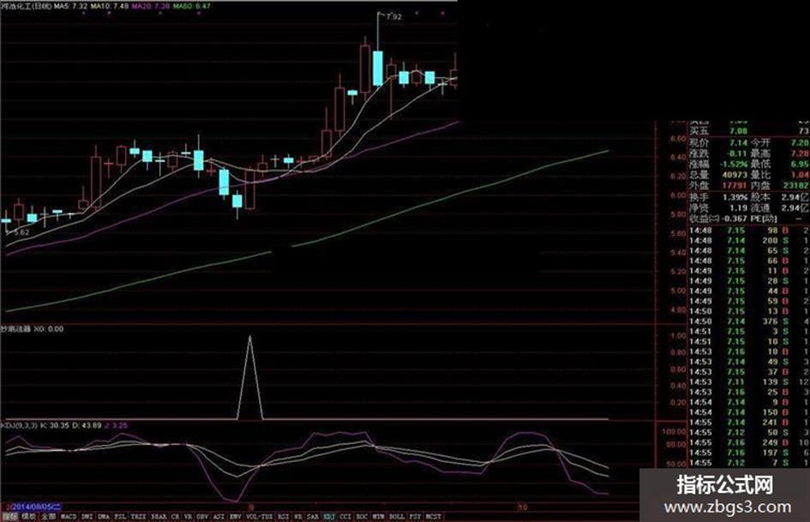Image resolution: width=810 pixels, height=522 pixels.
Task: Select the 模板 tab in indicator bar
Action: 29,516
